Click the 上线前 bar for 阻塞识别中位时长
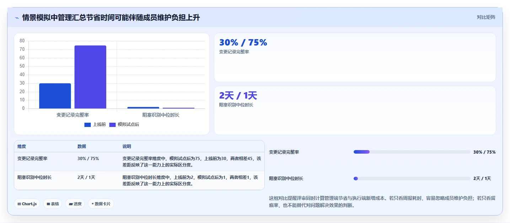 click(143, 107)
